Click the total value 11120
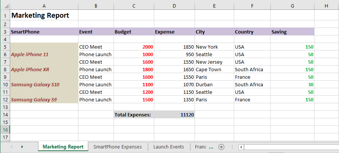The height and width of the screenshot is (153, 339). (x=174, y=115)
